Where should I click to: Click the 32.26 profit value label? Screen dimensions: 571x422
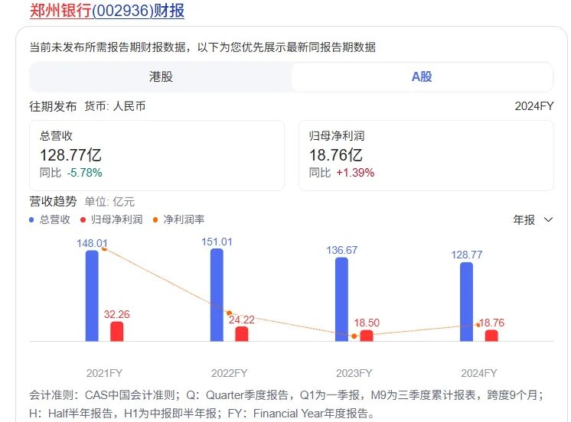pos(117,314)
